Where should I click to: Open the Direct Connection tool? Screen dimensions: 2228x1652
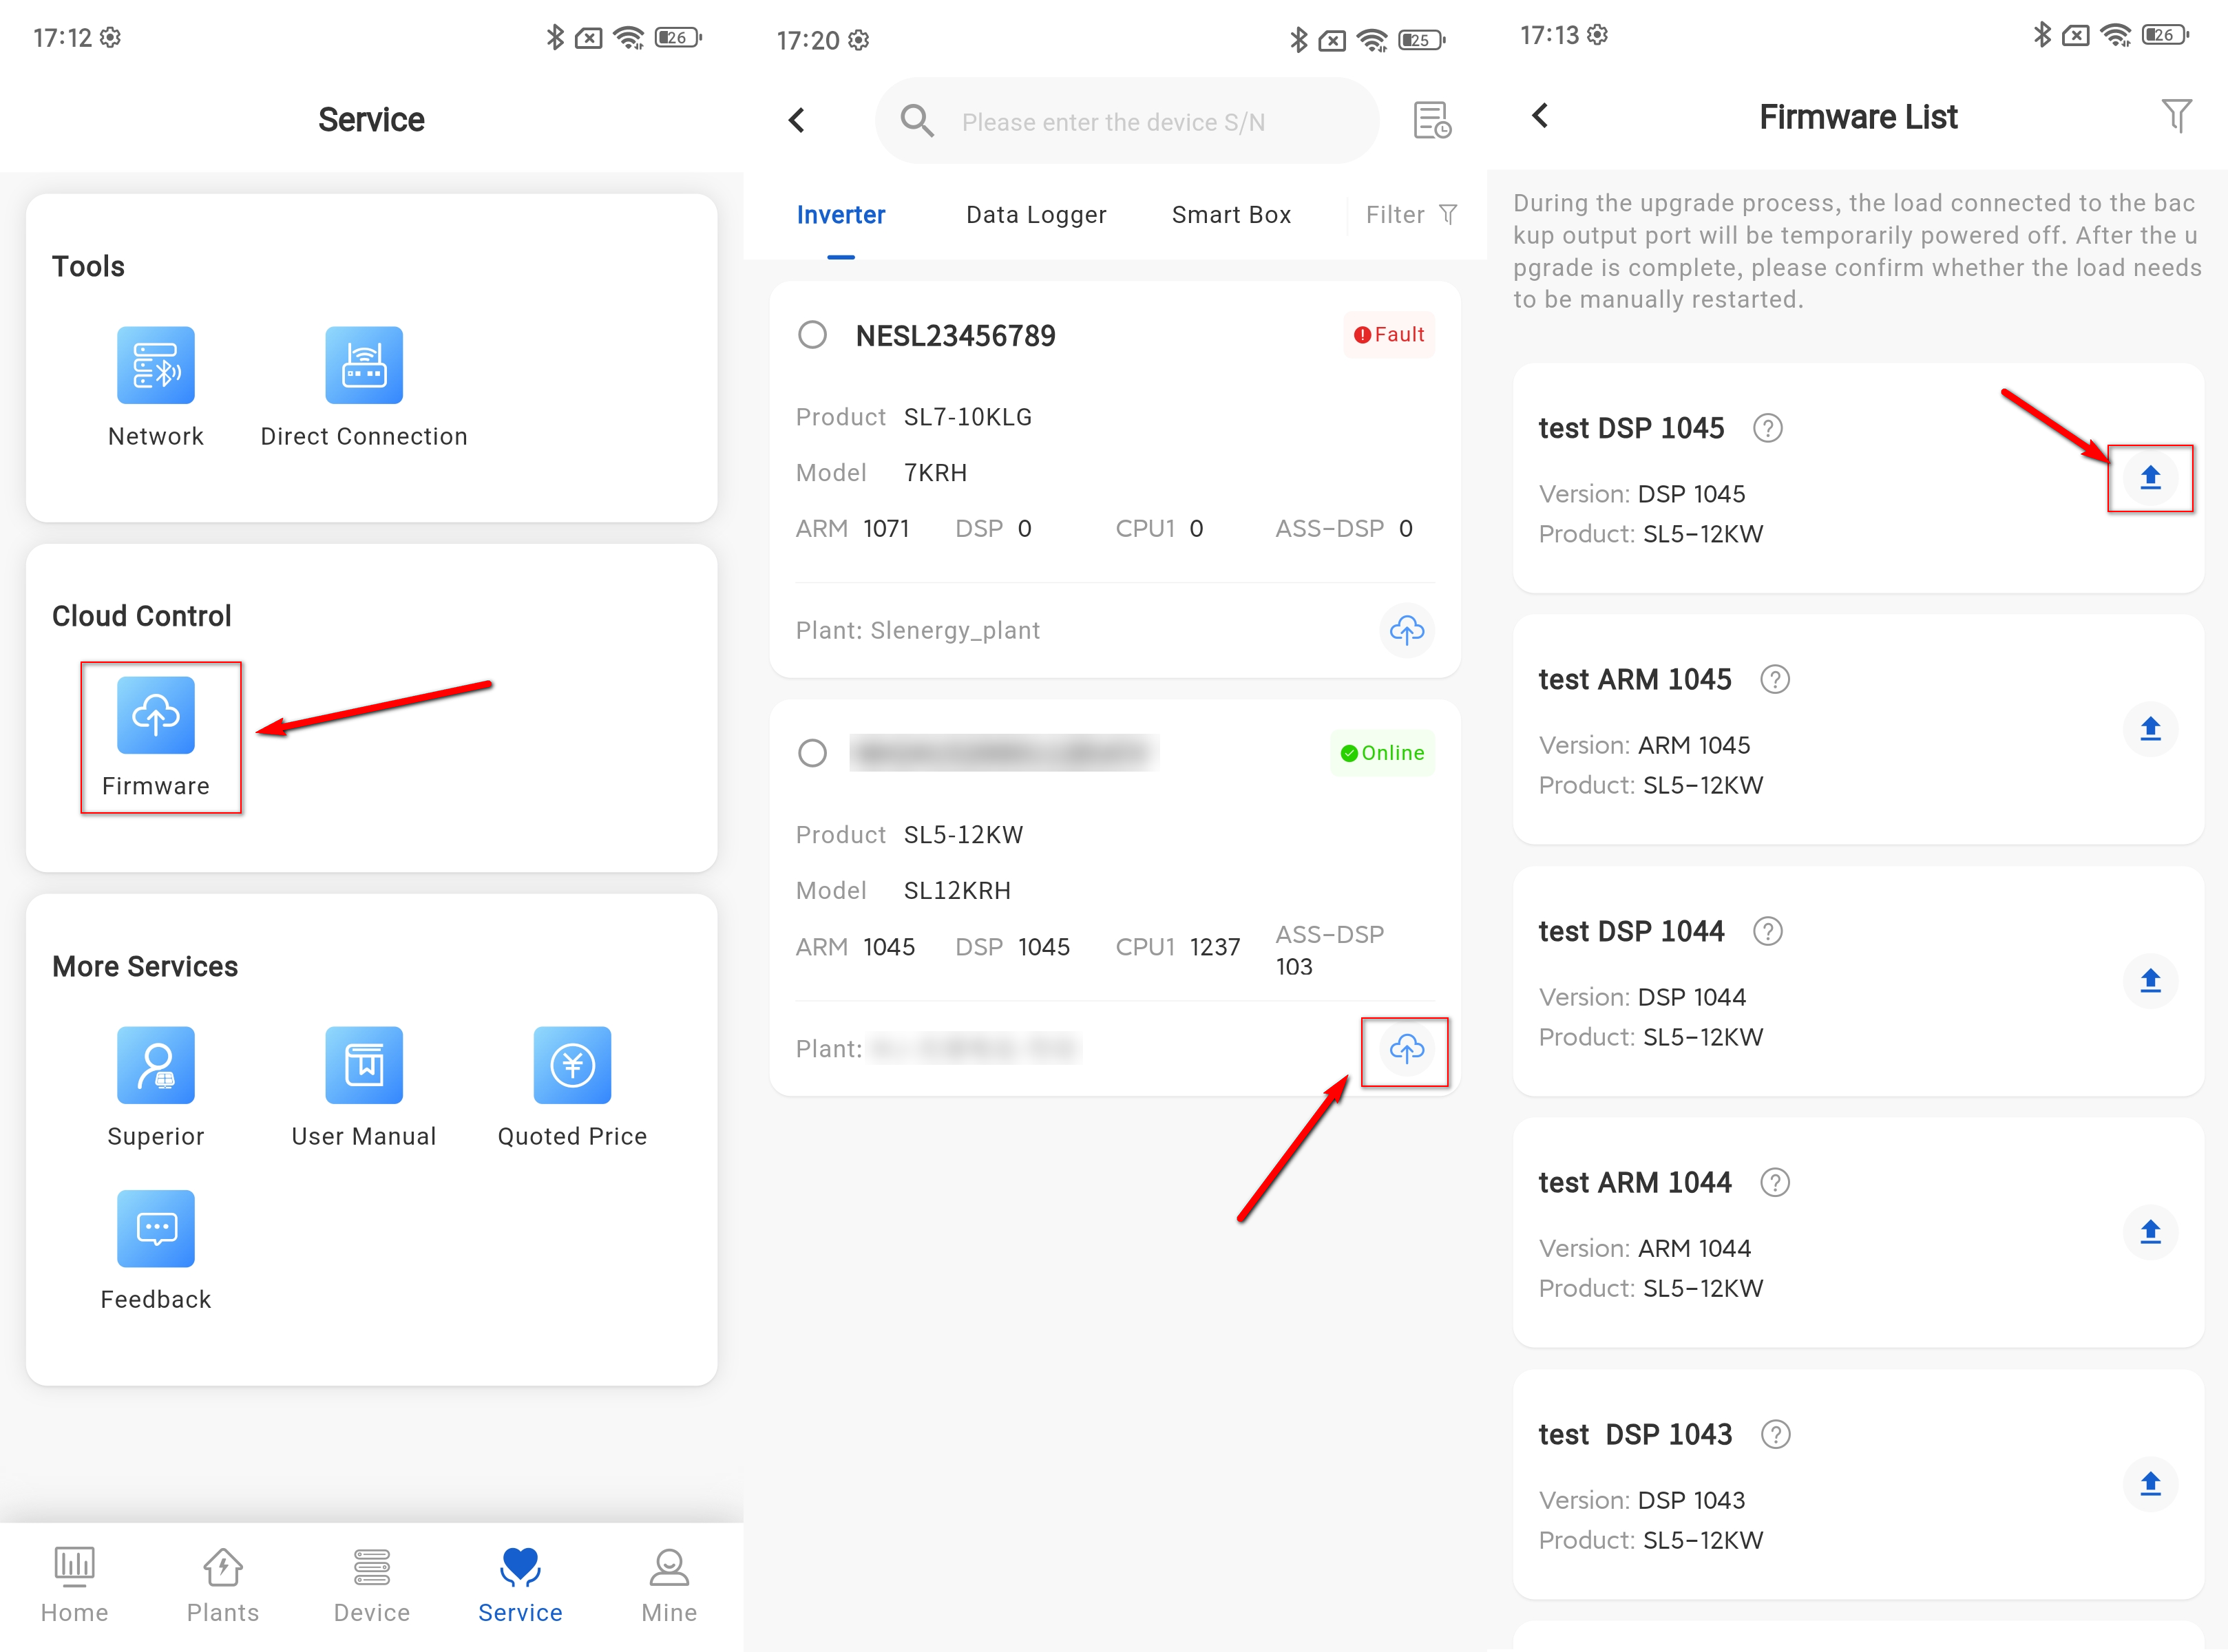(x=363, y=366)
